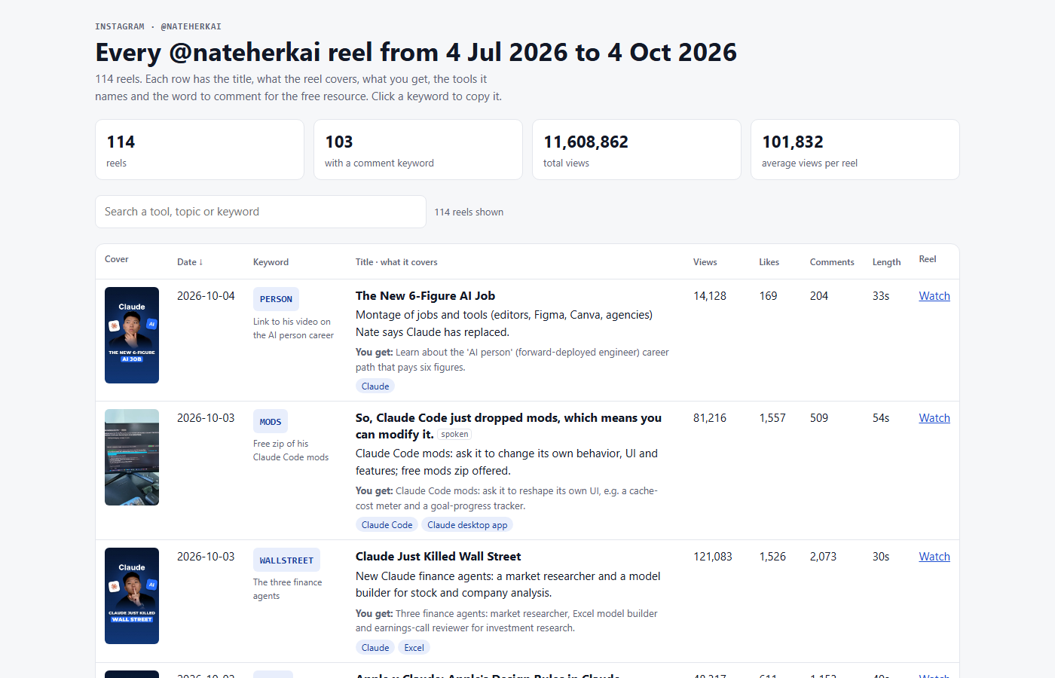Image resolution: width=1055 pixels, height=678 pixels.
Task: Click the date 2026-10-04 cell
Action: point(206,296)
